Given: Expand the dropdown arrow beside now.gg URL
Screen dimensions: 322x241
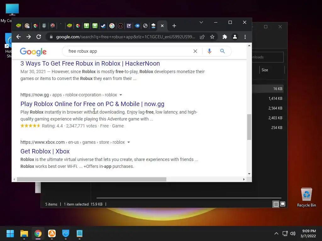Looking at the screenshot, I should (121, 95).
